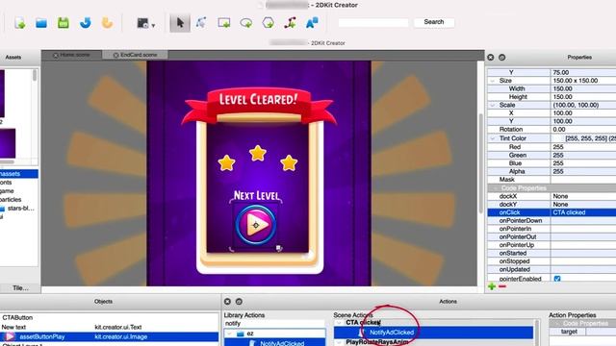This screenshot has width=616, height=346.
Task: Select the blue text and shape tool
Action: 312,23
